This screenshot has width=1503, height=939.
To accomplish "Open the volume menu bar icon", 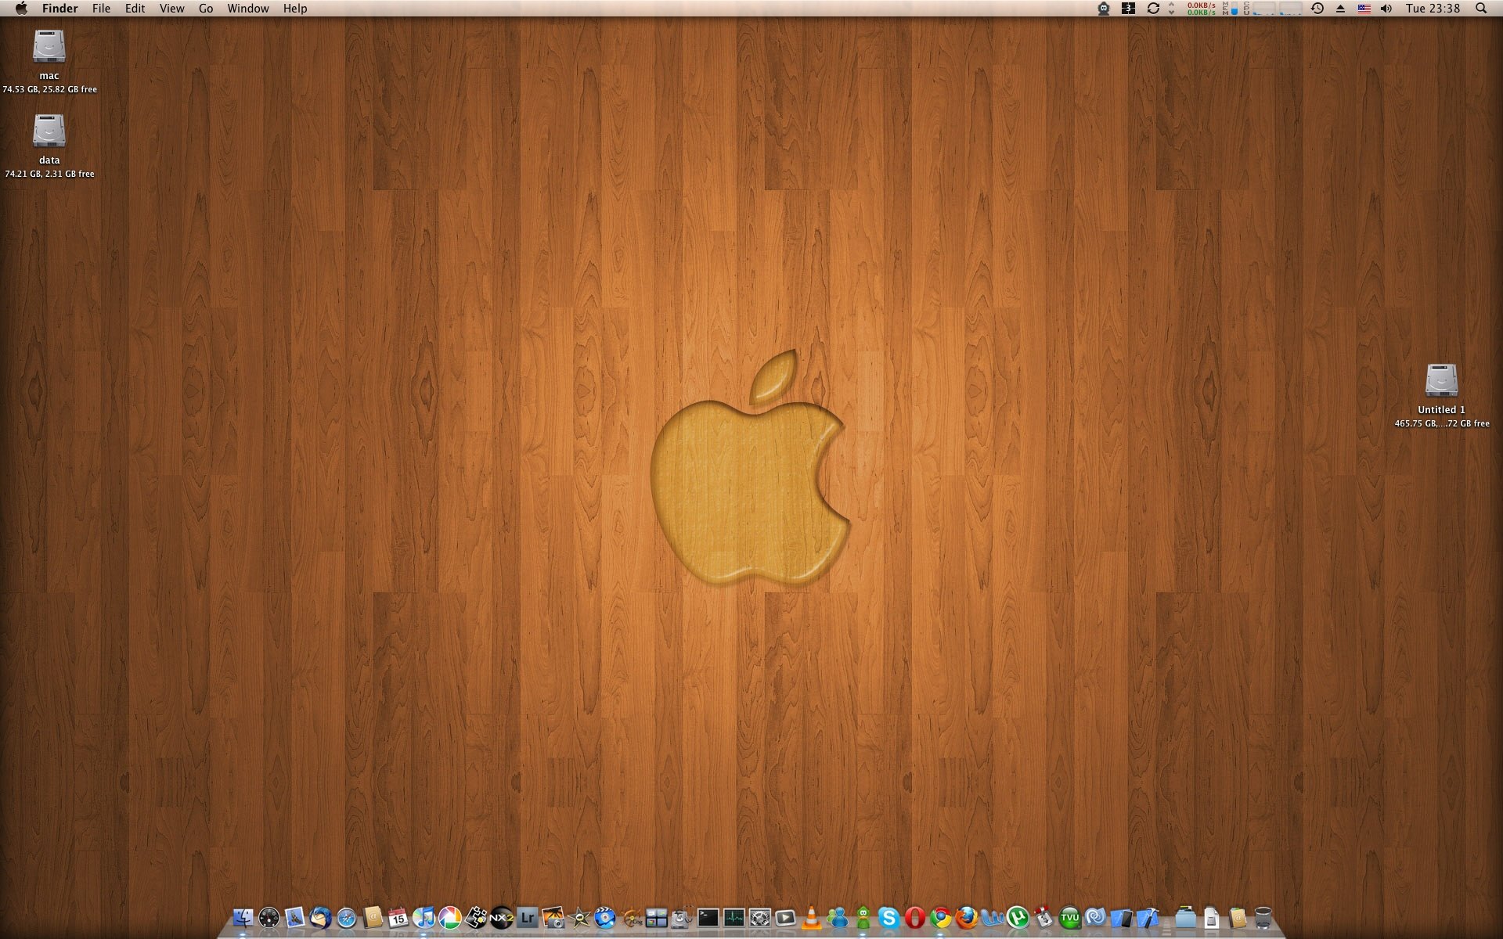I will click(x=1386, y=9).
